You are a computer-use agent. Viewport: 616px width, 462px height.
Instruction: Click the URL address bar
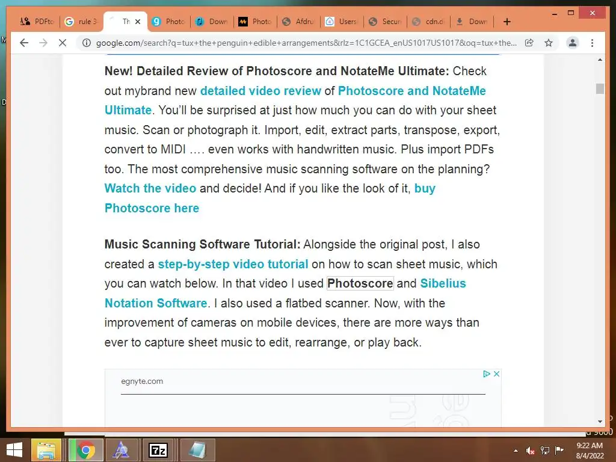pos(306,43)
